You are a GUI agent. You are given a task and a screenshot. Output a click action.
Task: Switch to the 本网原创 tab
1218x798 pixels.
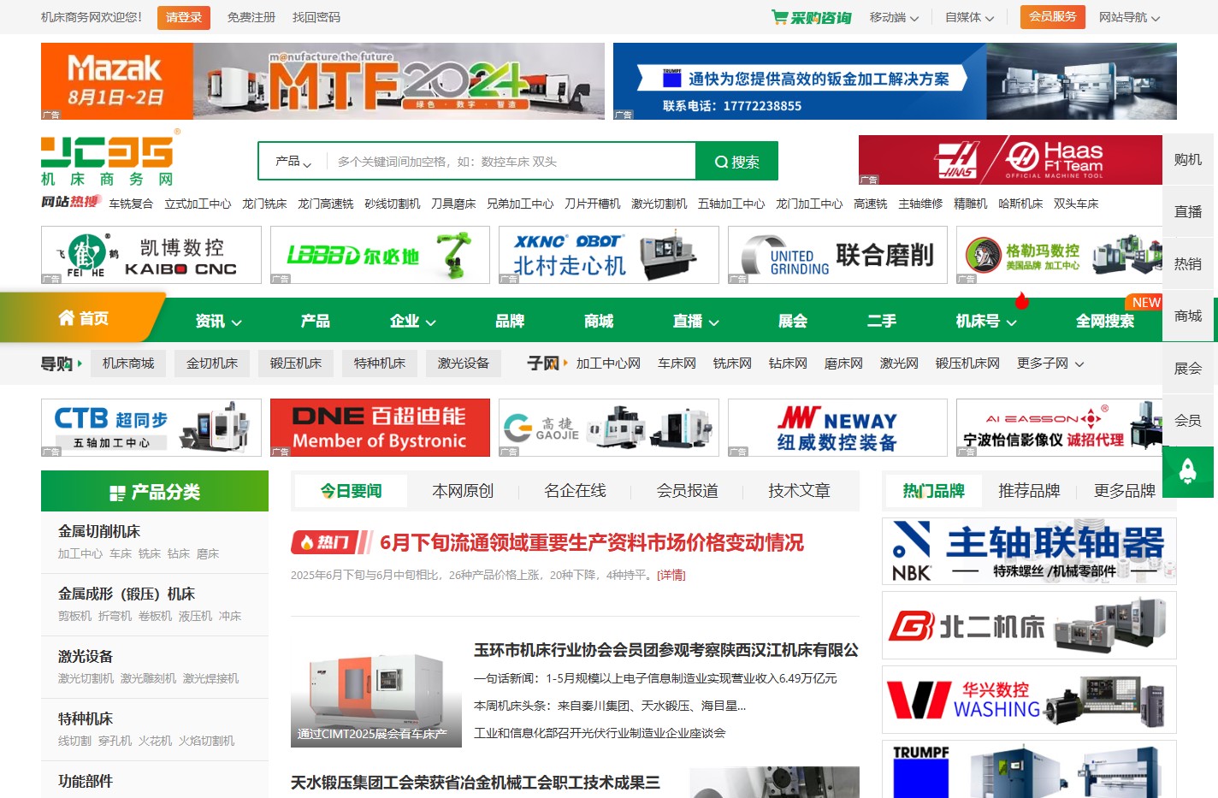pyautogui.click(x=463, y=491)
